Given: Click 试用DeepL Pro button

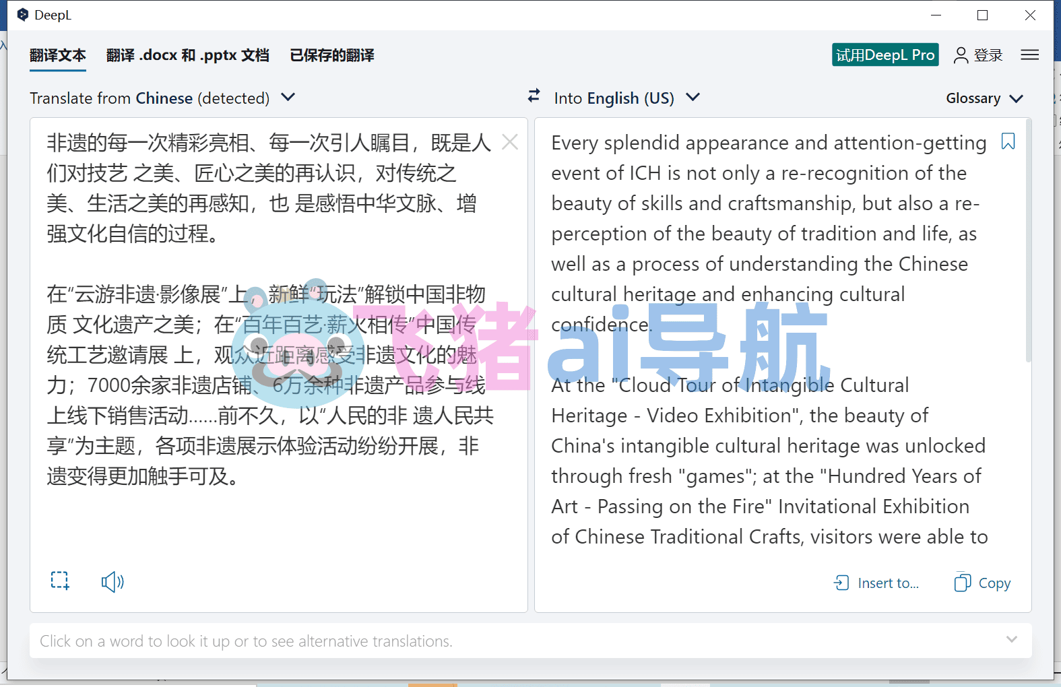Looking at the screenshot, I should pos(885,55).
